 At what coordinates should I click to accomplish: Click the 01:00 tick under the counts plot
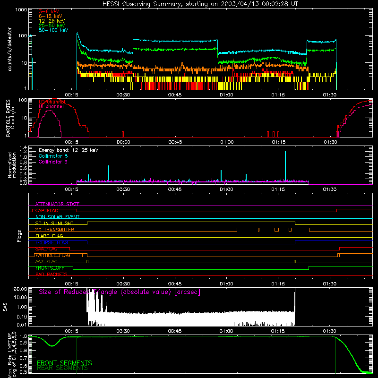point(226,95)
